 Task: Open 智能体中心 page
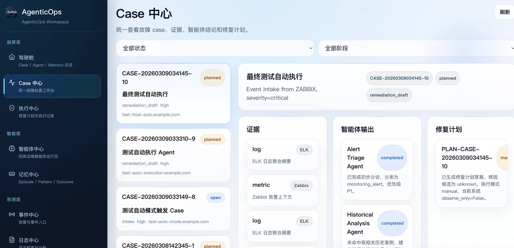(x=52, y=152)
